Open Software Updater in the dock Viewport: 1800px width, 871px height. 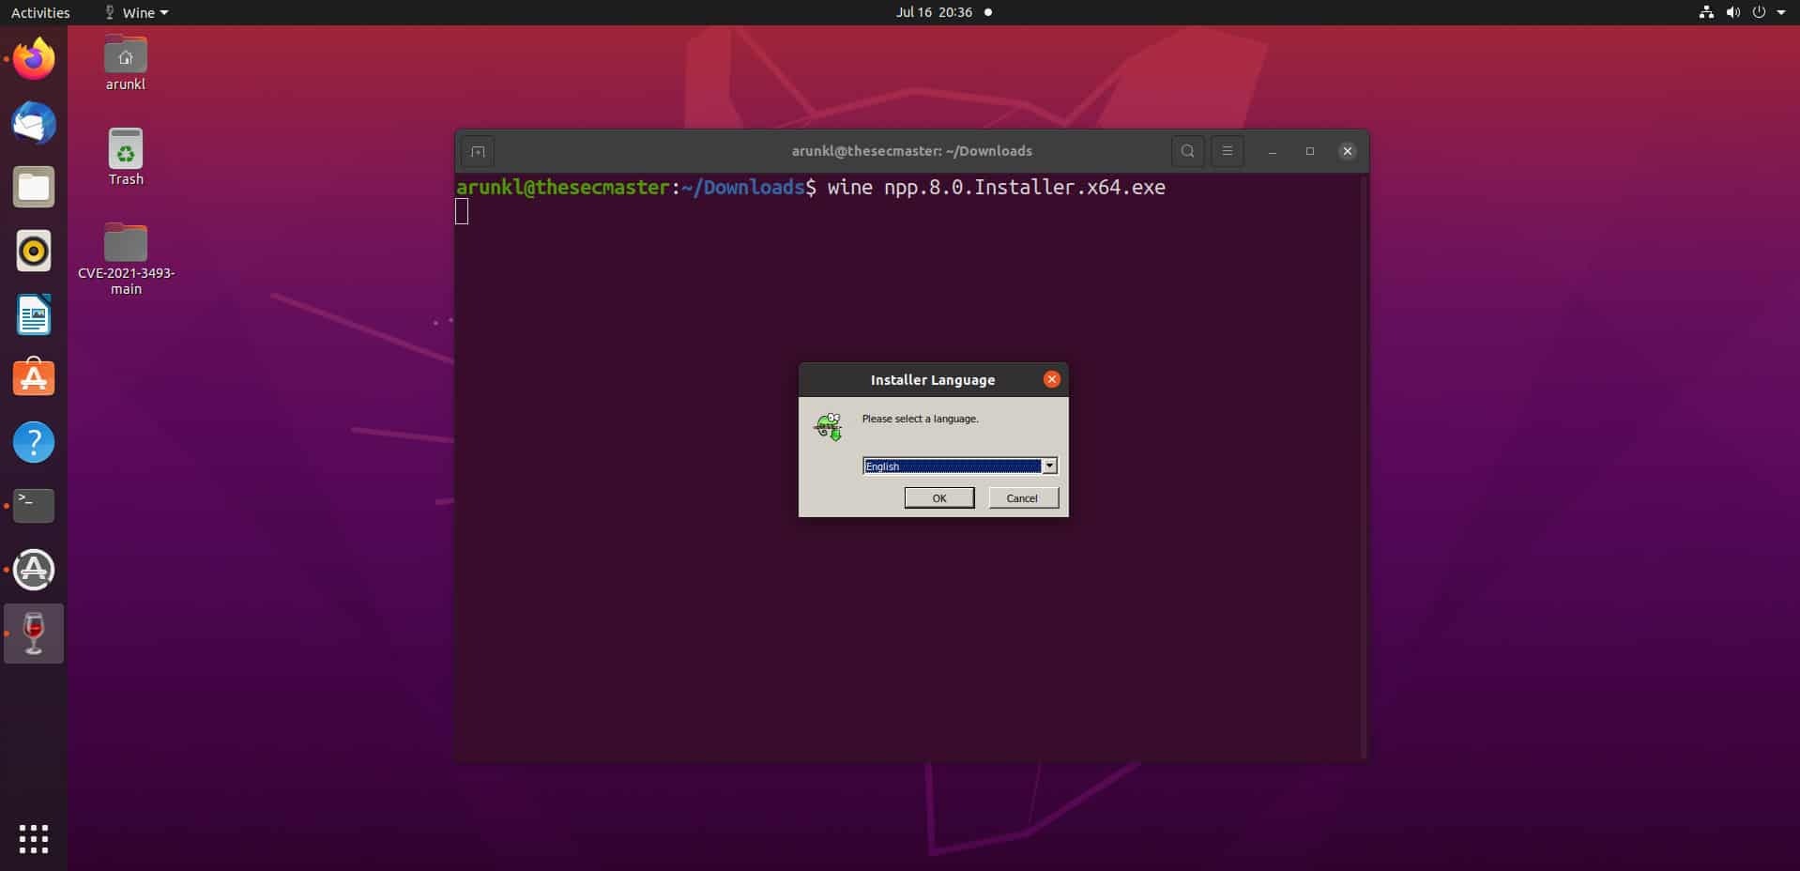click(34, 570)
